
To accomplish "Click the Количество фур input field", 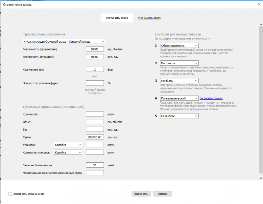I will pos(95,70).
